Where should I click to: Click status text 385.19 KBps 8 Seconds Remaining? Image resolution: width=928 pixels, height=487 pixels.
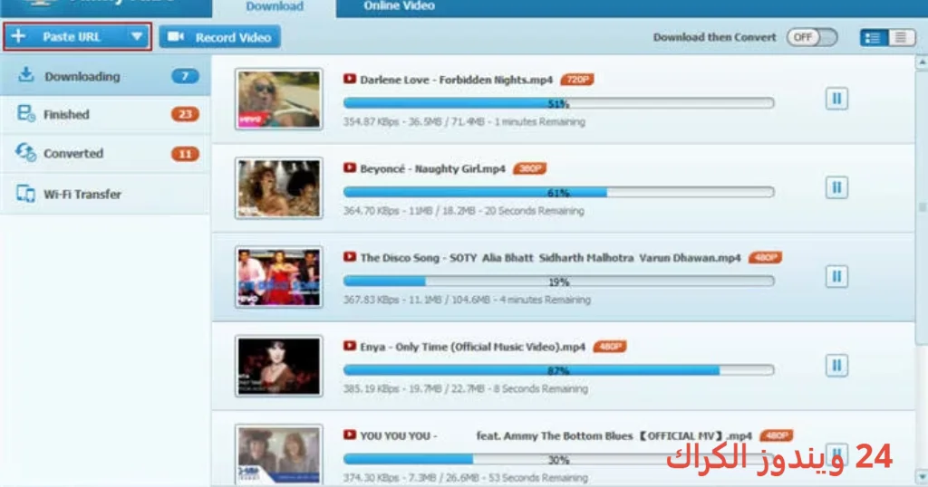pyautogui.click(x=466, y=389)
